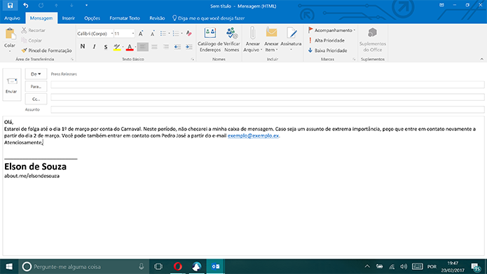Activate Pincel de Formatação
The width and height of the screenshot is (487, 274).
46,50
